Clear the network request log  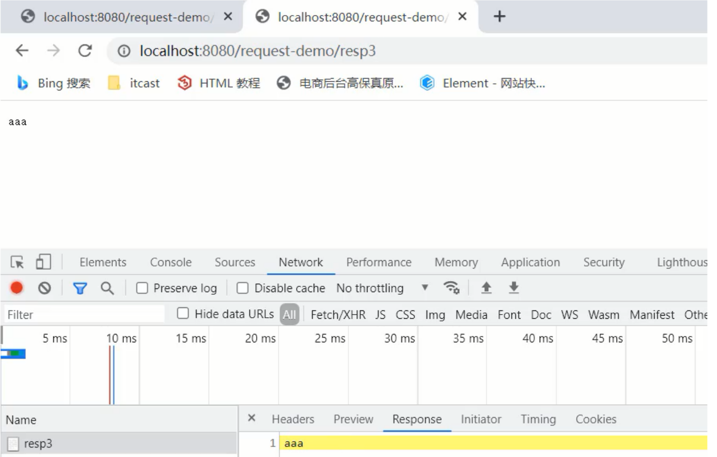coord(45,288)
